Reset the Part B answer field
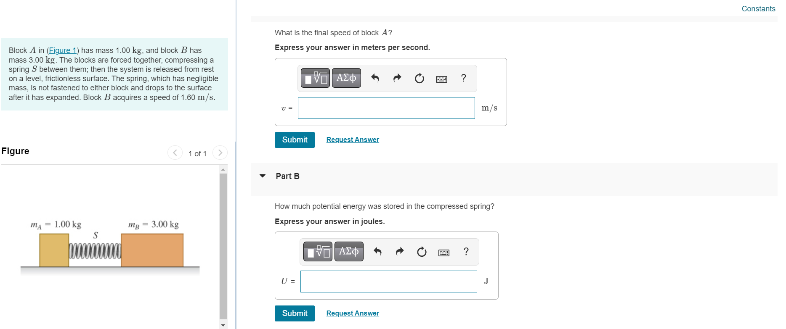The image size is (786, 329). (422, 251)
